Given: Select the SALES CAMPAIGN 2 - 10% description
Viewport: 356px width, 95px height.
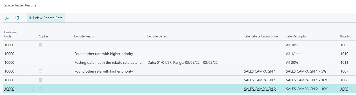Looking at the screenshot, I should [x=307, y=89].
